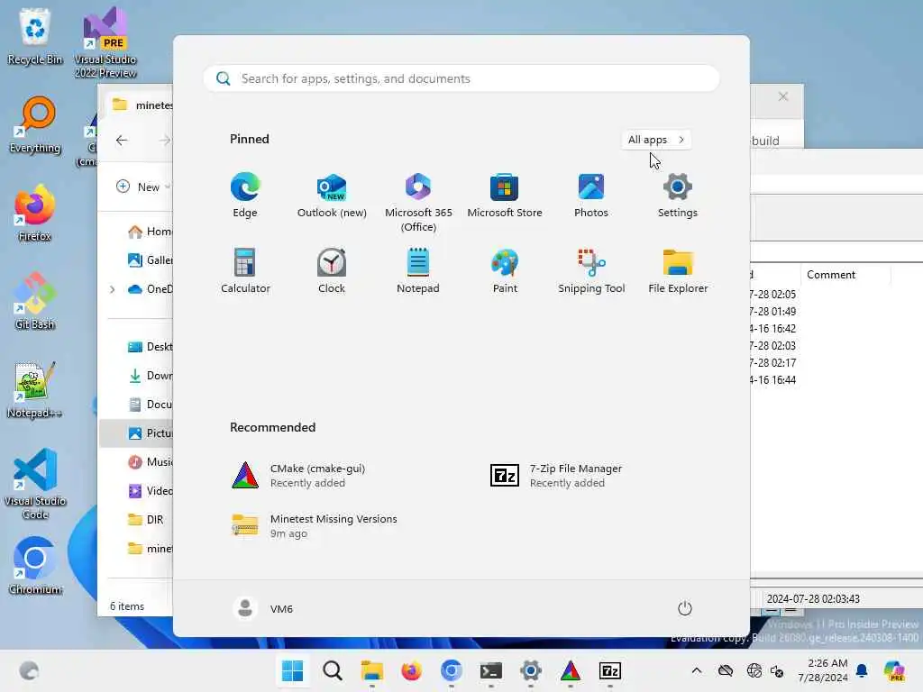Show hidden tray icons chevron
Viewport: 923px width, 692px height.
click(697, 670)
